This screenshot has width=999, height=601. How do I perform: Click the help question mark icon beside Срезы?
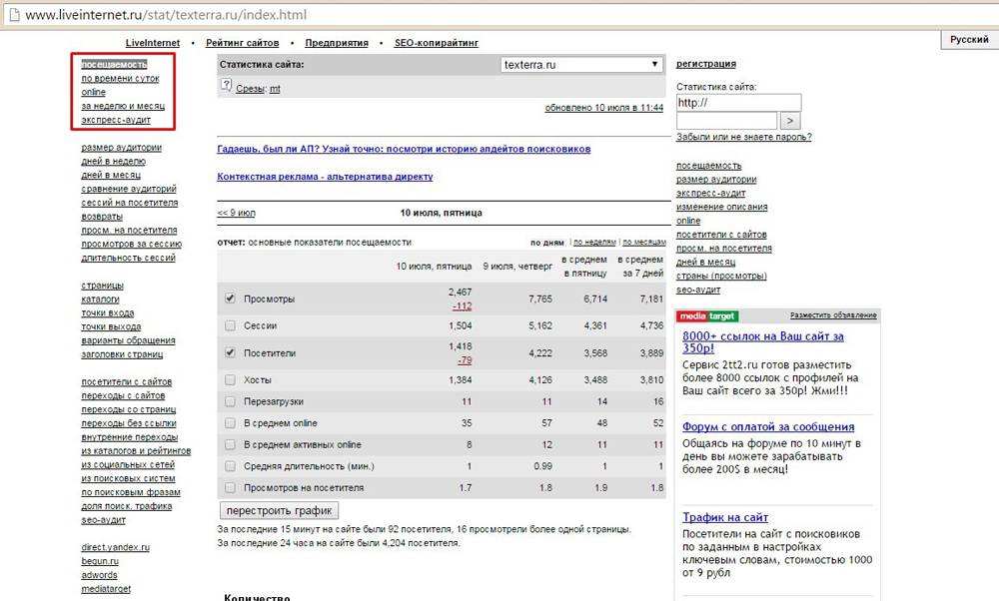pos(226,87)
